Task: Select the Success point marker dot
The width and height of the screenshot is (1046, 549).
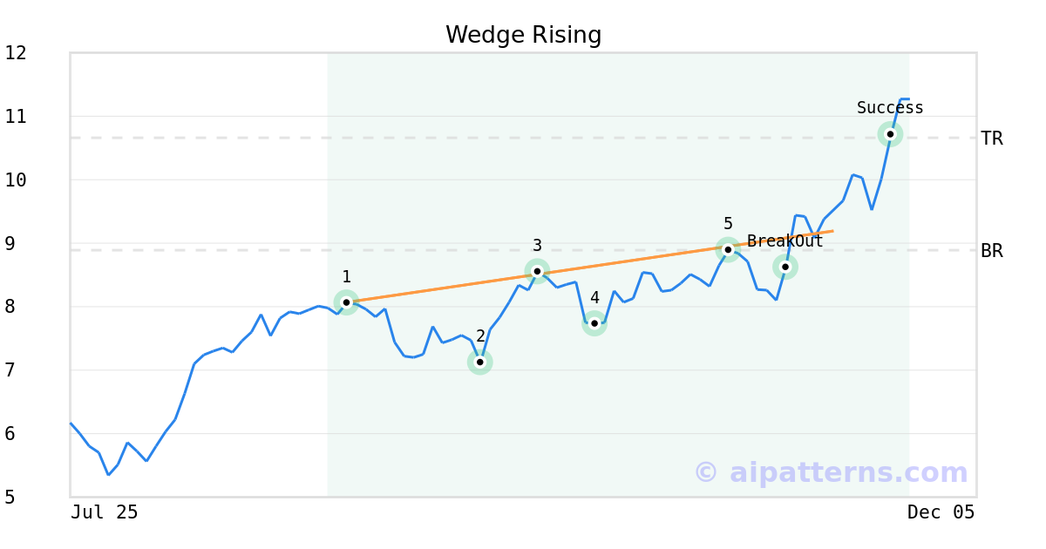Action: coord(890,134)
